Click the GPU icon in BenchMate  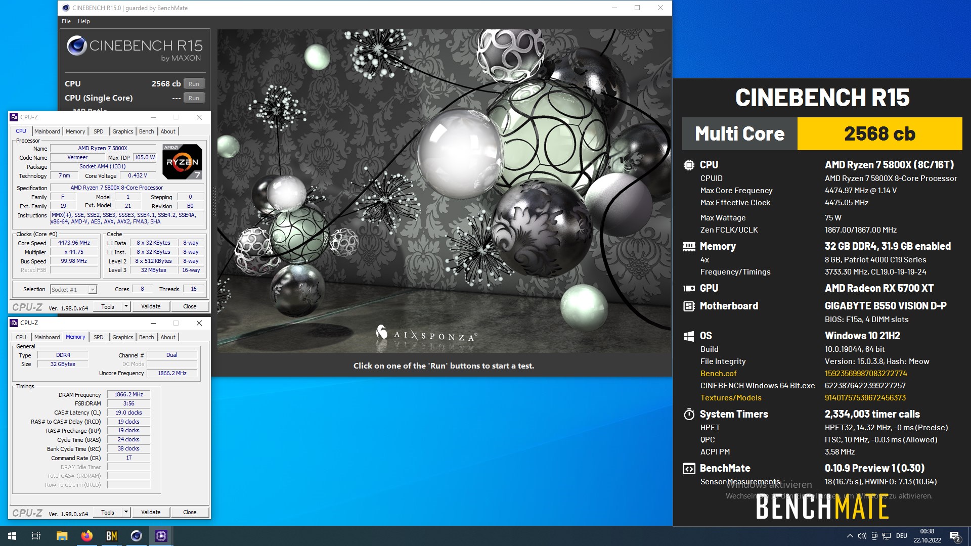[689, 288]
